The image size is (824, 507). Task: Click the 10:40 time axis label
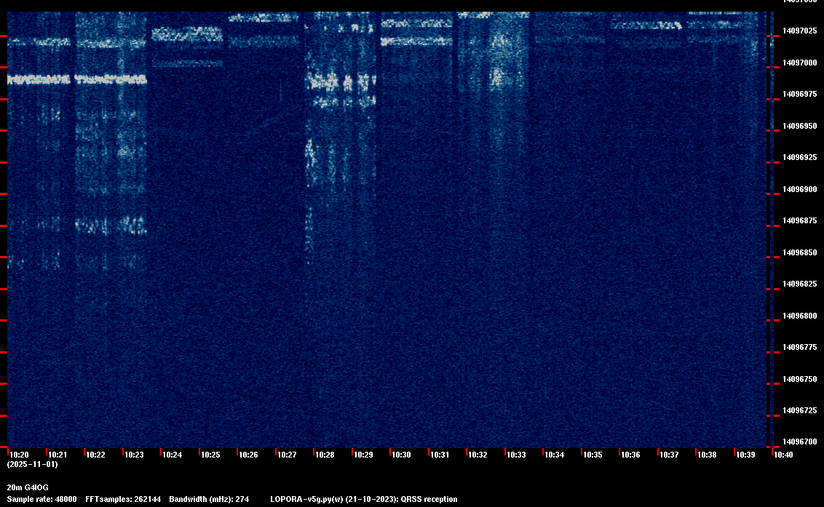(x=783, y=455)
